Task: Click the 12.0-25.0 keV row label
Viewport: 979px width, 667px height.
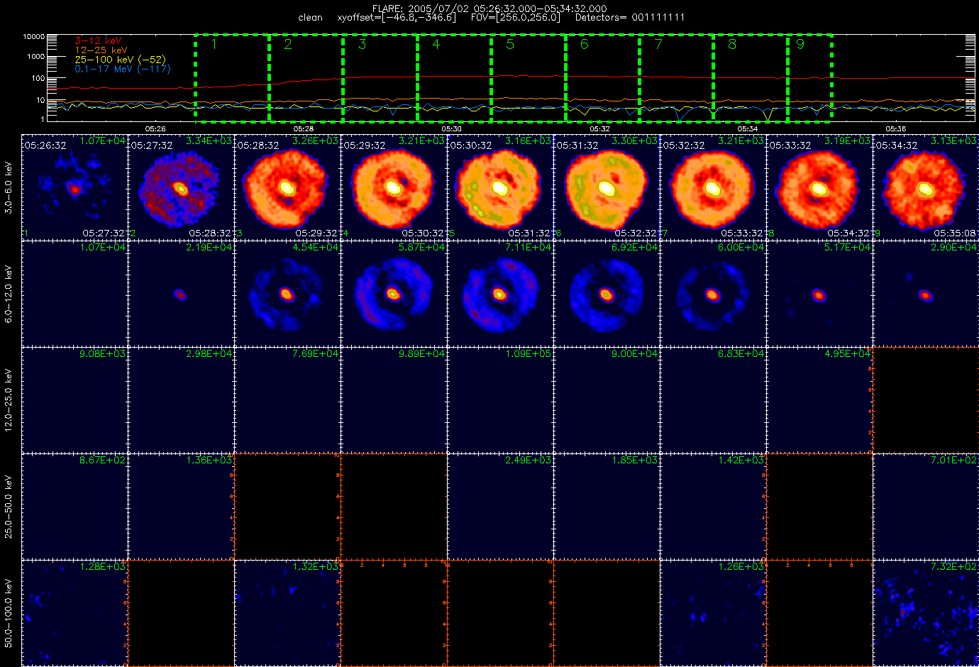Action: click(x=9, y=400)
